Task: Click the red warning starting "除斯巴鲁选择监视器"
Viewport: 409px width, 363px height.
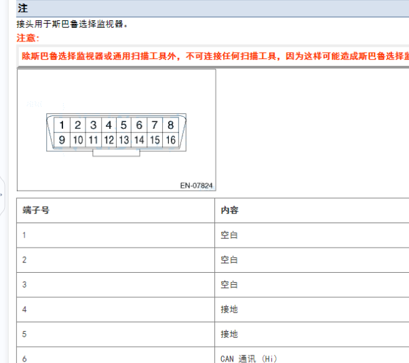Action: click(215, 56)
